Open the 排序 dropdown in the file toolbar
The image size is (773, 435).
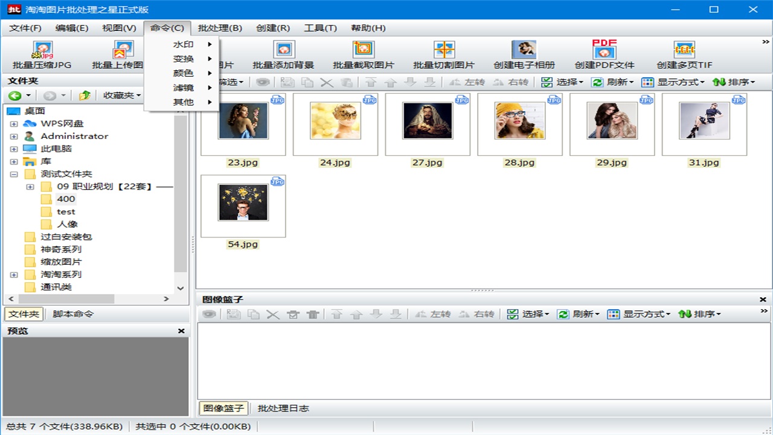(734, 82)
